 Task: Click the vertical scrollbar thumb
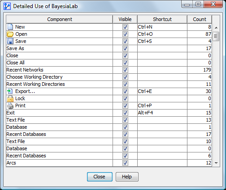coord(216,36)
